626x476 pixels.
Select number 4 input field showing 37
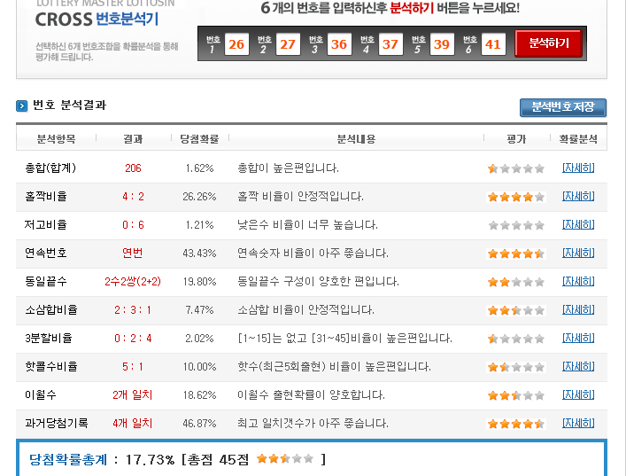pos(390,44)
